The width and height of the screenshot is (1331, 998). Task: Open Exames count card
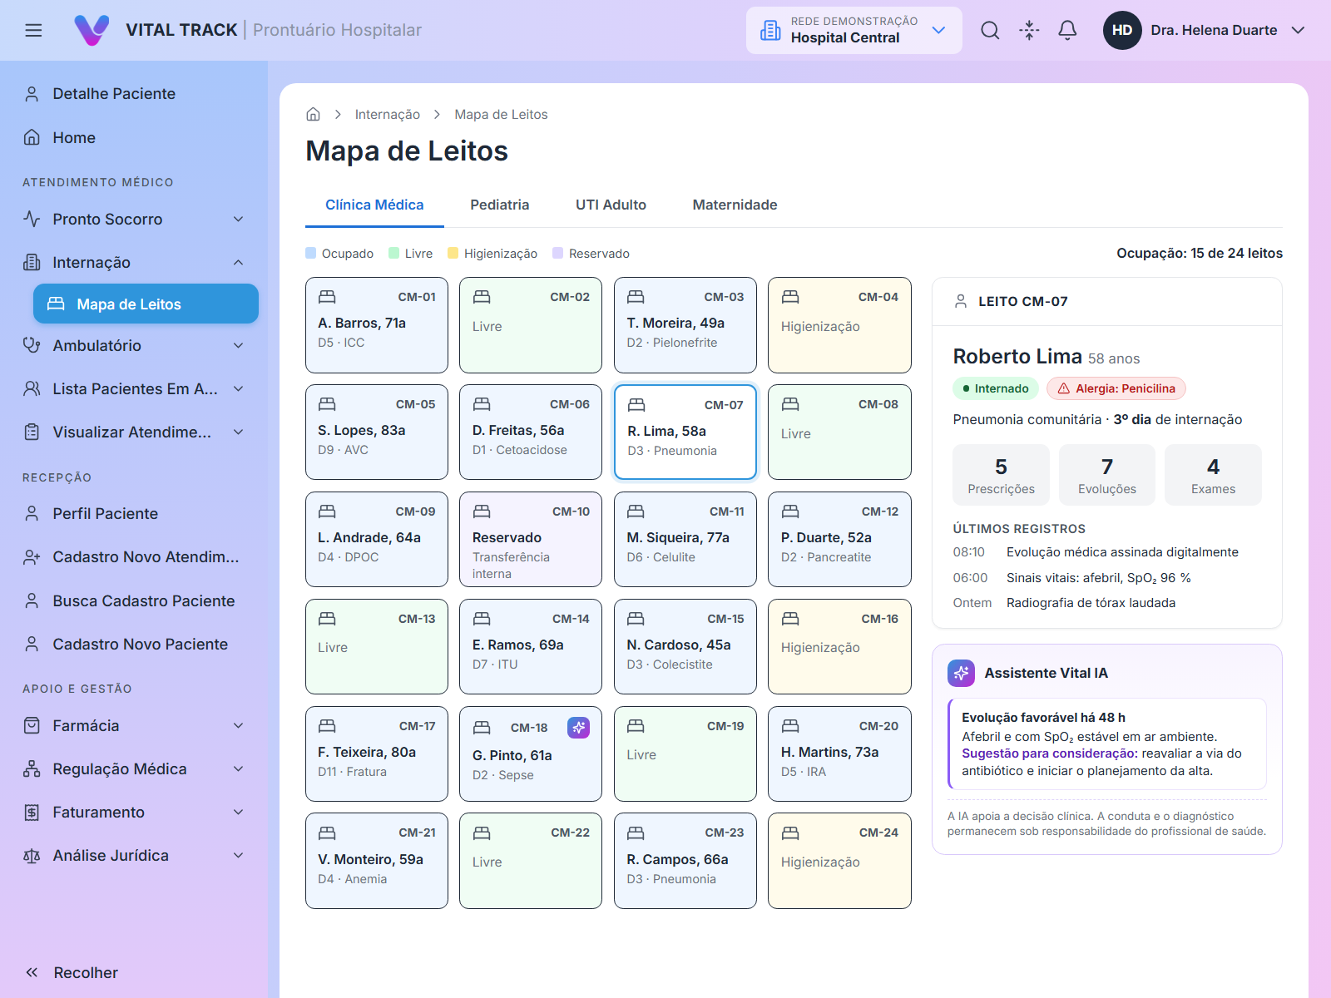point(1213,475)
